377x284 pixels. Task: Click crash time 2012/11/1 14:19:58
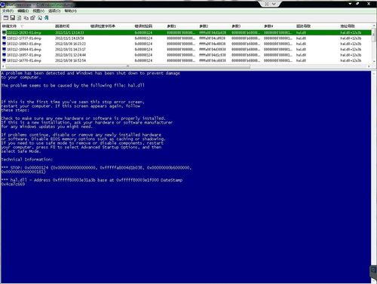tap(69, 38)
